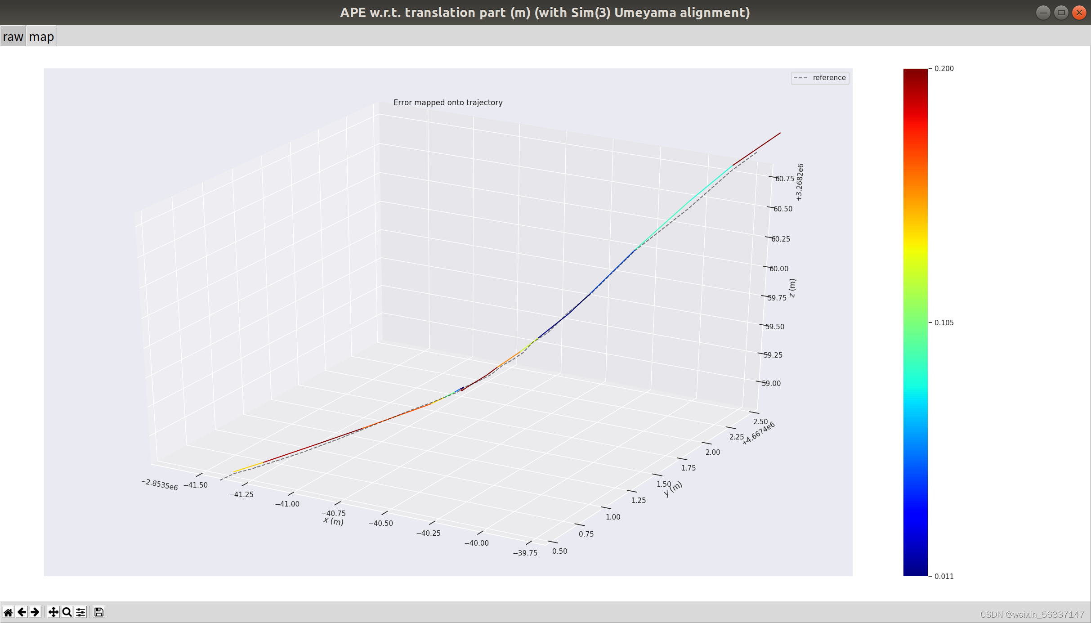Switch to the raw tab
This screenshot has width=1091, height=623.
[x=13, y=36]
